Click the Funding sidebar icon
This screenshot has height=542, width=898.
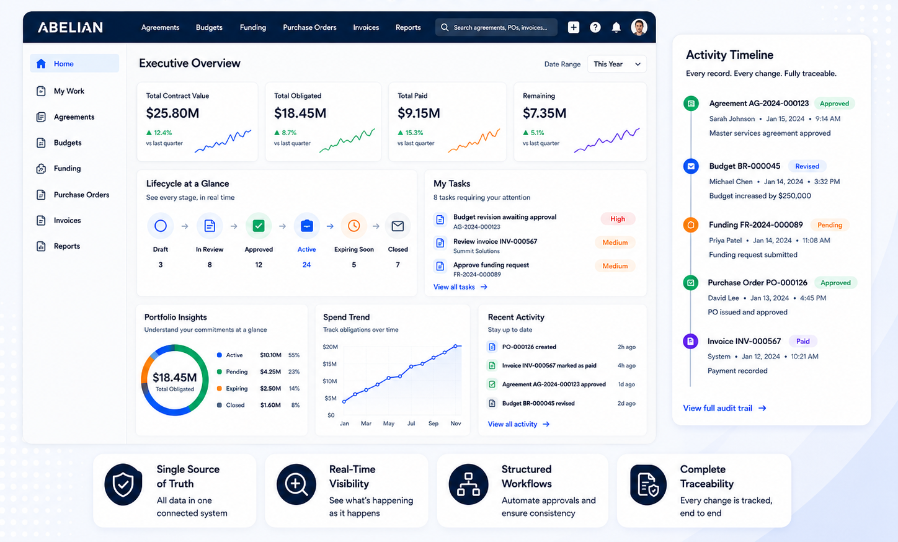41,169
